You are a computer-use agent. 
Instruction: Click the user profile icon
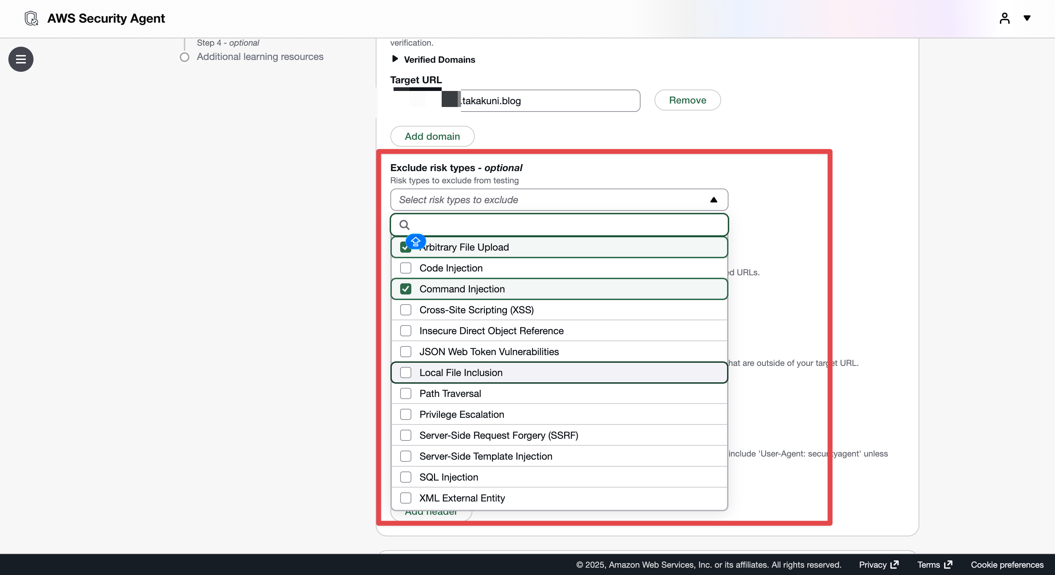pos(1004,18)
